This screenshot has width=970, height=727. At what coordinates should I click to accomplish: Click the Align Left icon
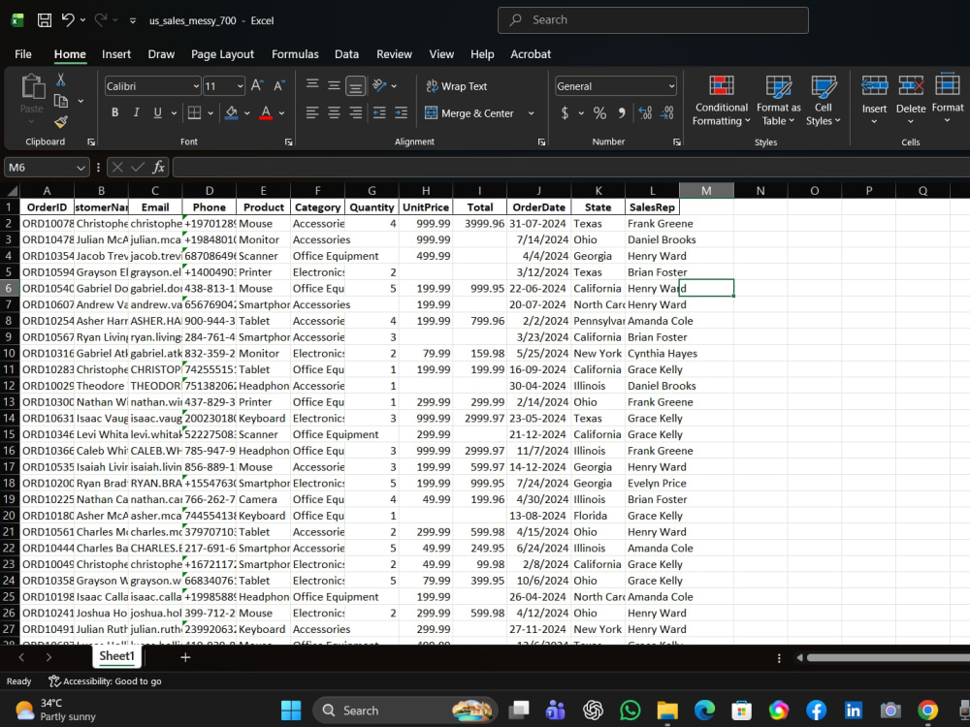point(312,112)
